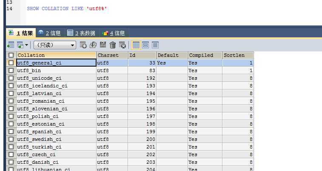Open the 只读 read-only mode dropdown
Viewport: 322px width, 171px height.
tap(54, 45)
